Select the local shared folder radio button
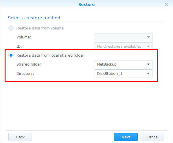This screenshot has width=173, height=143. pos(11,55)
